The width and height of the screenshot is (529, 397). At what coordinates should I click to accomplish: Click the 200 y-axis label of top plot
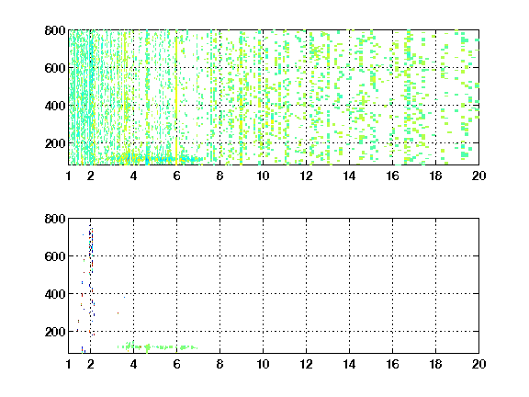(55, 143)
